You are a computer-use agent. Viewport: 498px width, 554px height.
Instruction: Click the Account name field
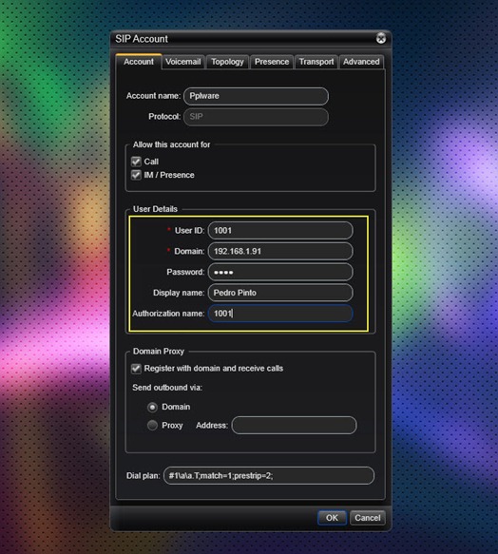pos(256,96)
